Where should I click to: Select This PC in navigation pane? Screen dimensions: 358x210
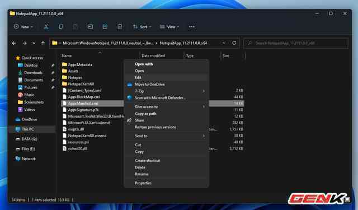(x=28, y=129)
